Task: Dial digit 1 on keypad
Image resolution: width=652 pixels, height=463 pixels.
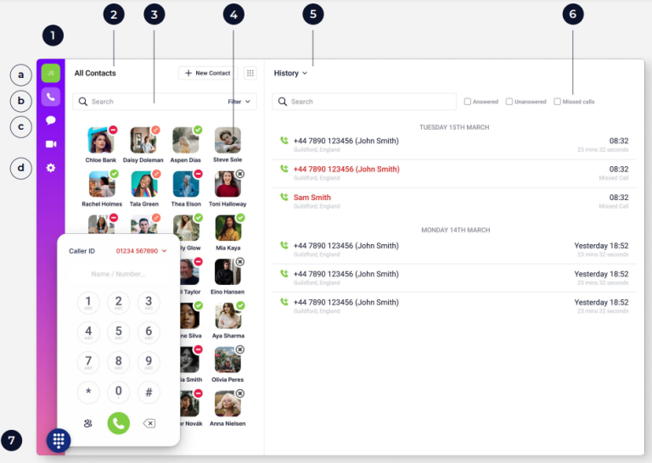Action: [x=88, y=302]
